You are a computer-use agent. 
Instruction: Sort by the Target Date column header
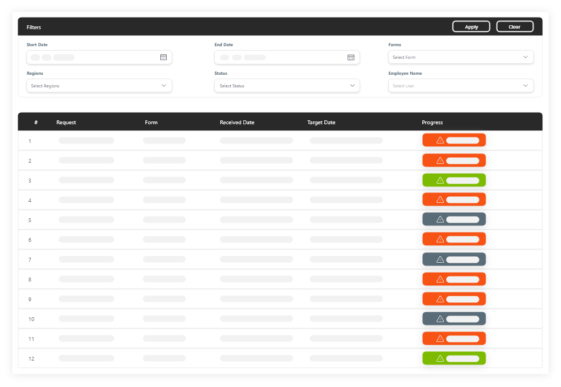coord(322,122)
